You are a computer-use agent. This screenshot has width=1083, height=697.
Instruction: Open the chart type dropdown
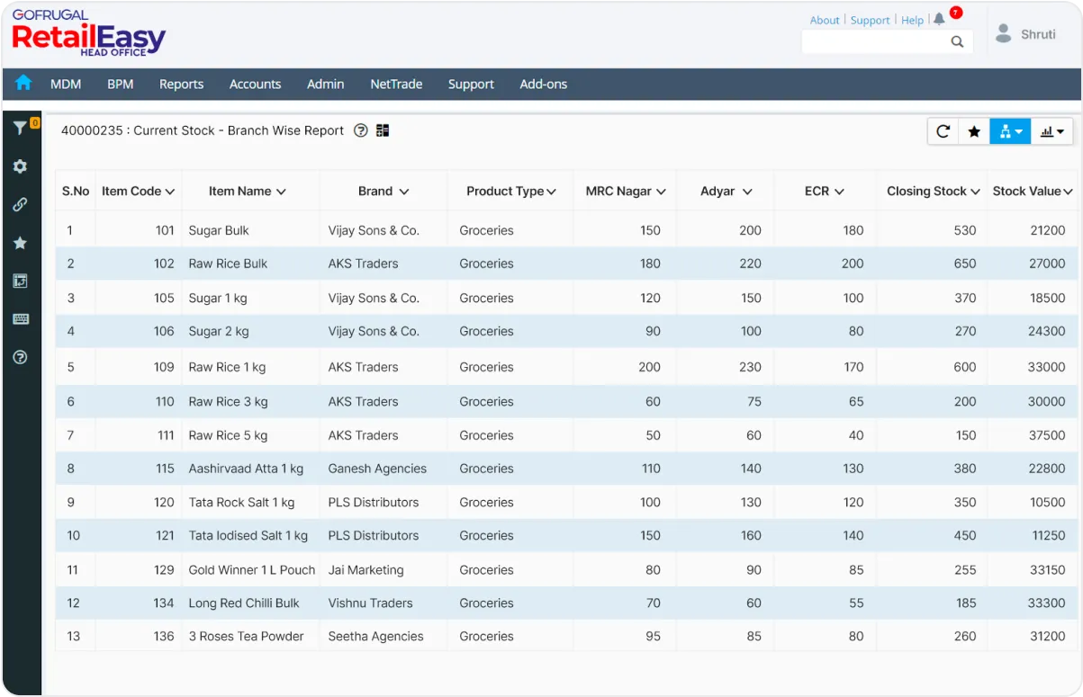[1051, 130]
